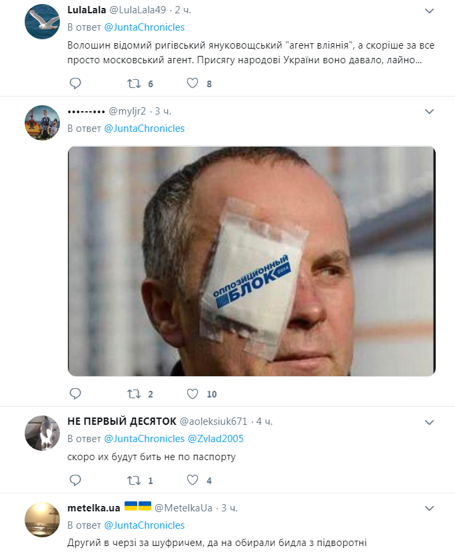
Task: Expand НЕ ПЕРВЫЙ ДЕСЯТОК tweet options chevron
Action: (x=430, y=422)
